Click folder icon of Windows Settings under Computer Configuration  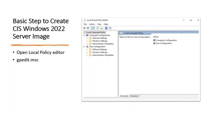tap(90, 41)
